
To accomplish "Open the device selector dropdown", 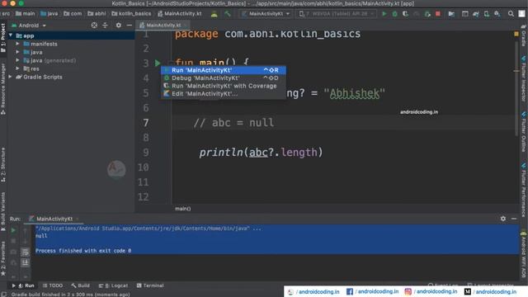I will pos(337,14).
